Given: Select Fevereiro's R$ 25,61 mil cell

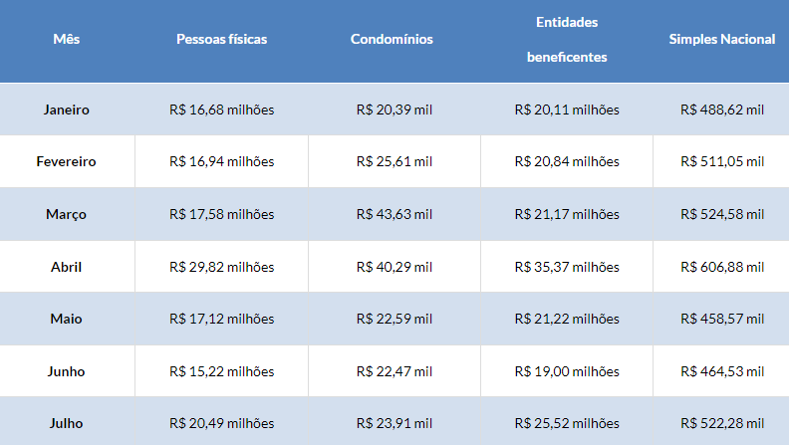Looking at the screenshot, I should 394,161.
